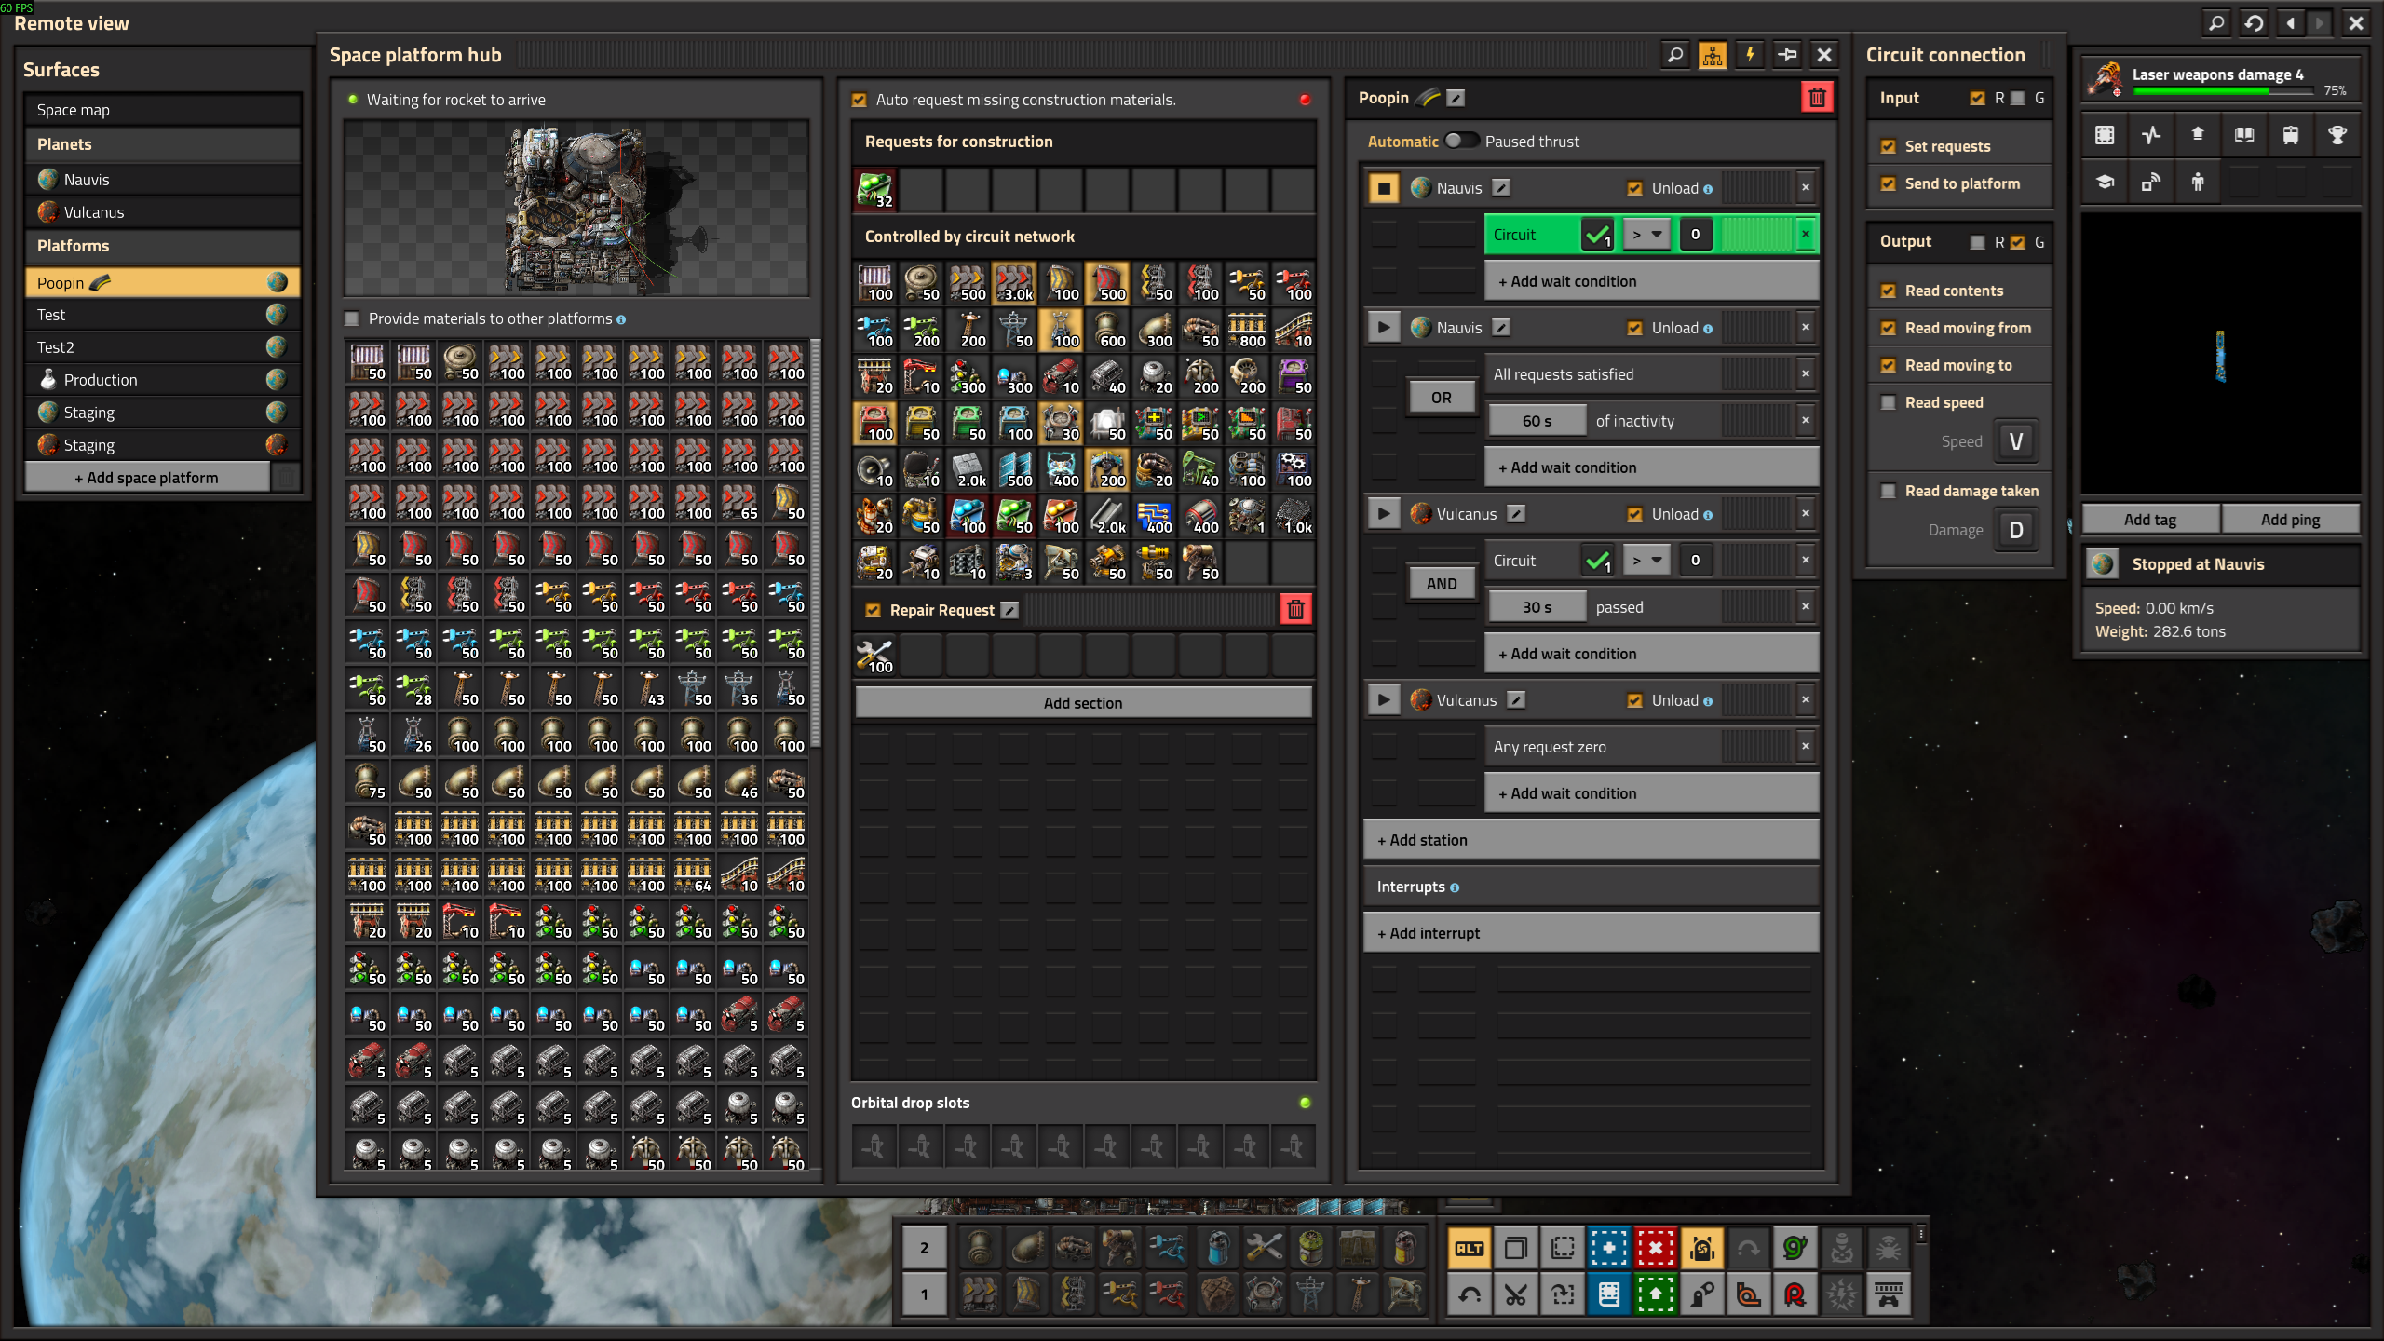2384x1341 pixels.
Task: Enable Provide materials to other platforms
Action: pyautogui.click(x=352, y=318)
